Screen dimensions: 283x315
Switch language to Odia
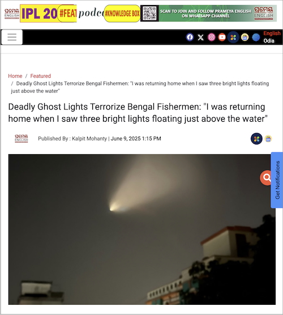coord(269,41)
